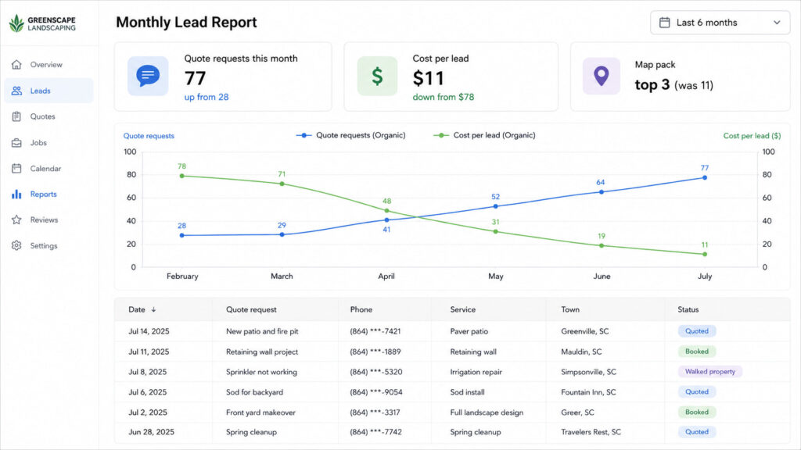Open the Calendar section
801x450 pixels.
coord(48,169)
